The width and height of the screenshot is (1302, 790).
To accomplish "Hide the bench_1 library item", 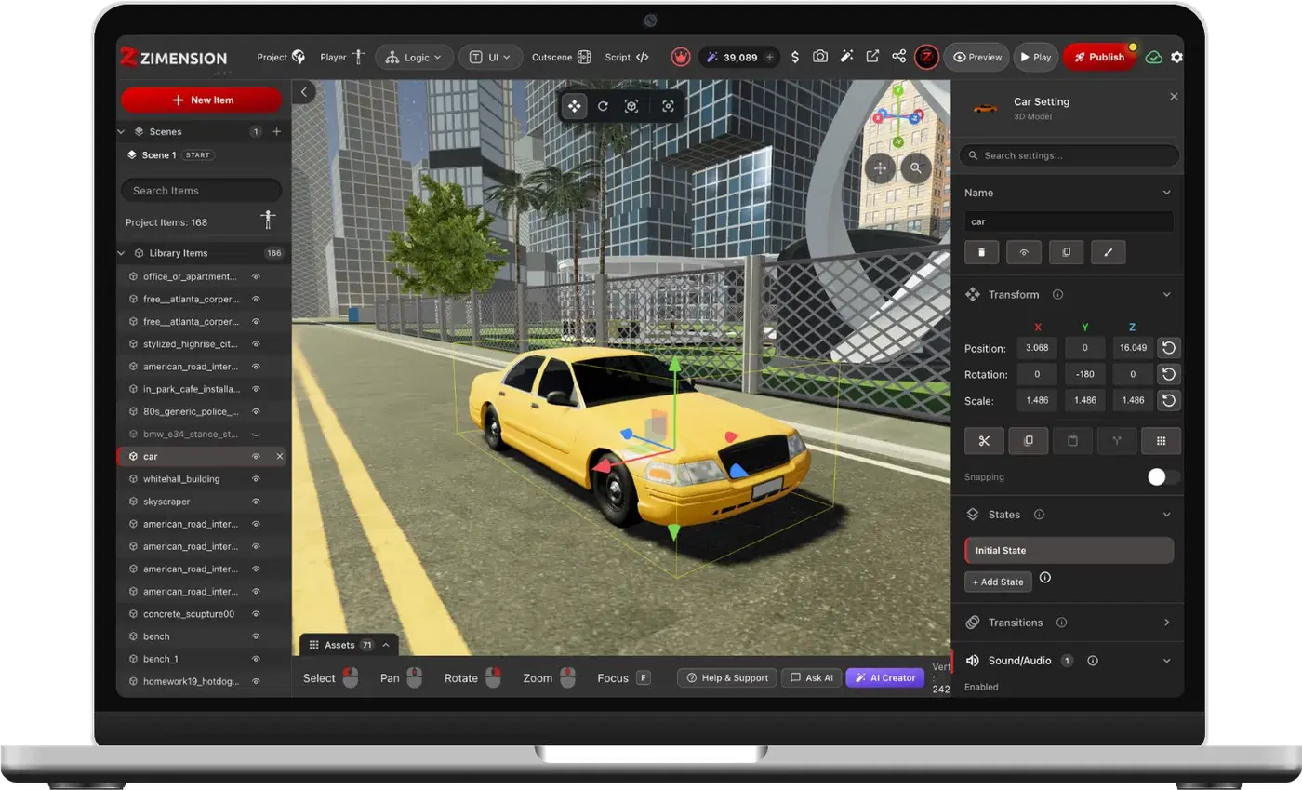I will 256,659.
